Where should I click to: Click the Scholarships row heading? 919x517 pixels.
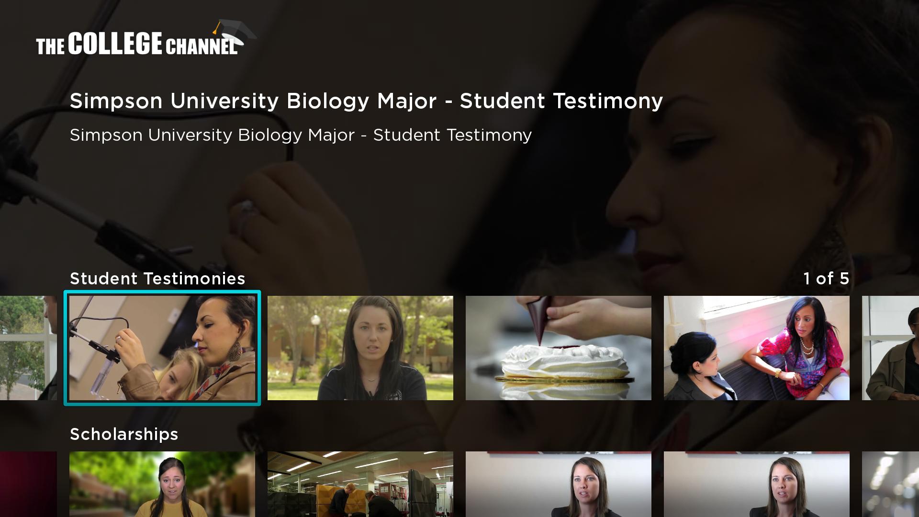[124, 434]
